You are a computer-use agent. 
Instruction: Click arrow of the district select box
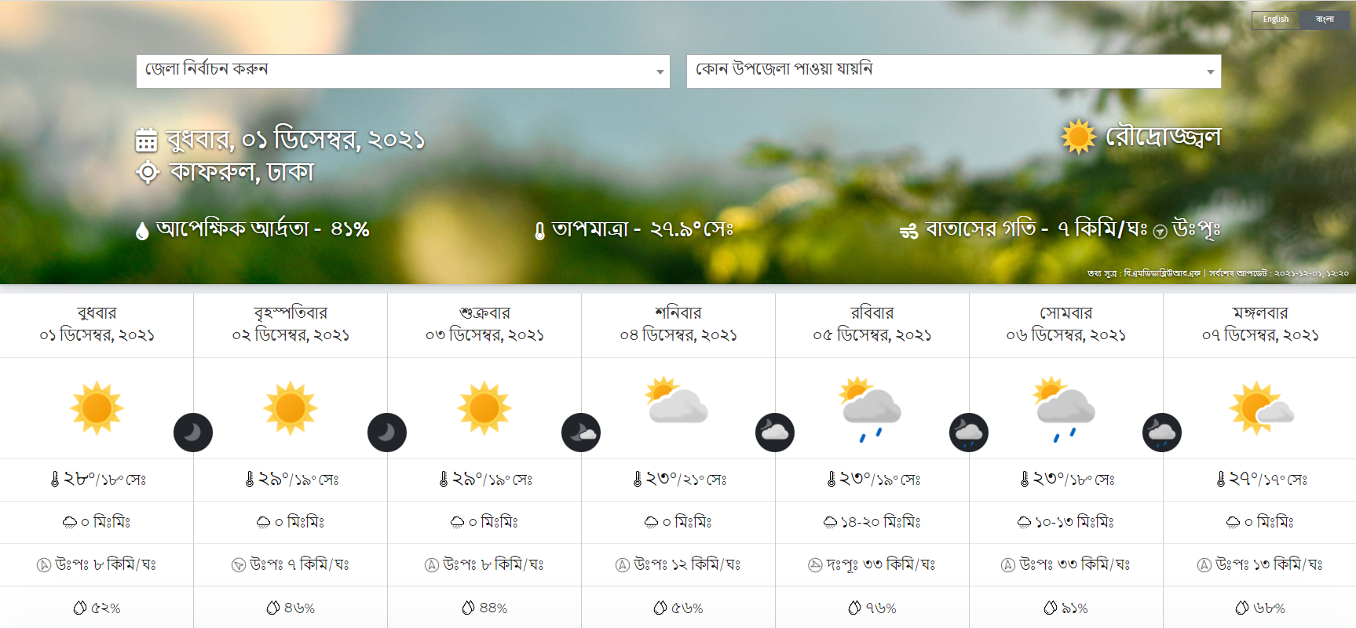pos(660,72)
